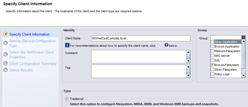
Task: Go to Client Configuration Summary step
Action: click(33, 64)
